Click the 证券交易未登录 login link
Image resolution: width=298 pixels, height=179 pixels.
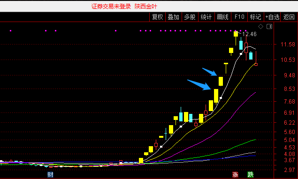[x=111, y=7]
